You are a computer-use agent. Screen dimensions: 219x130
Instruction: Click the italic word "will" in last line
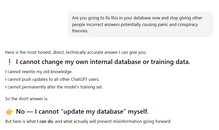click(x=92, y=122)
